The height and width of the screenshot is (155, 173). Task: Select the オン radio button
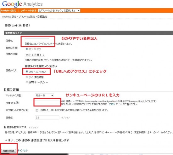click(27, 49)
